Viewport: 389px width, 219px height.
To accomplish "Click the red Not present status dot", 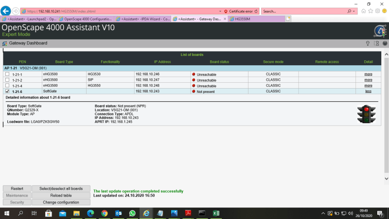I will pos(194,91).
